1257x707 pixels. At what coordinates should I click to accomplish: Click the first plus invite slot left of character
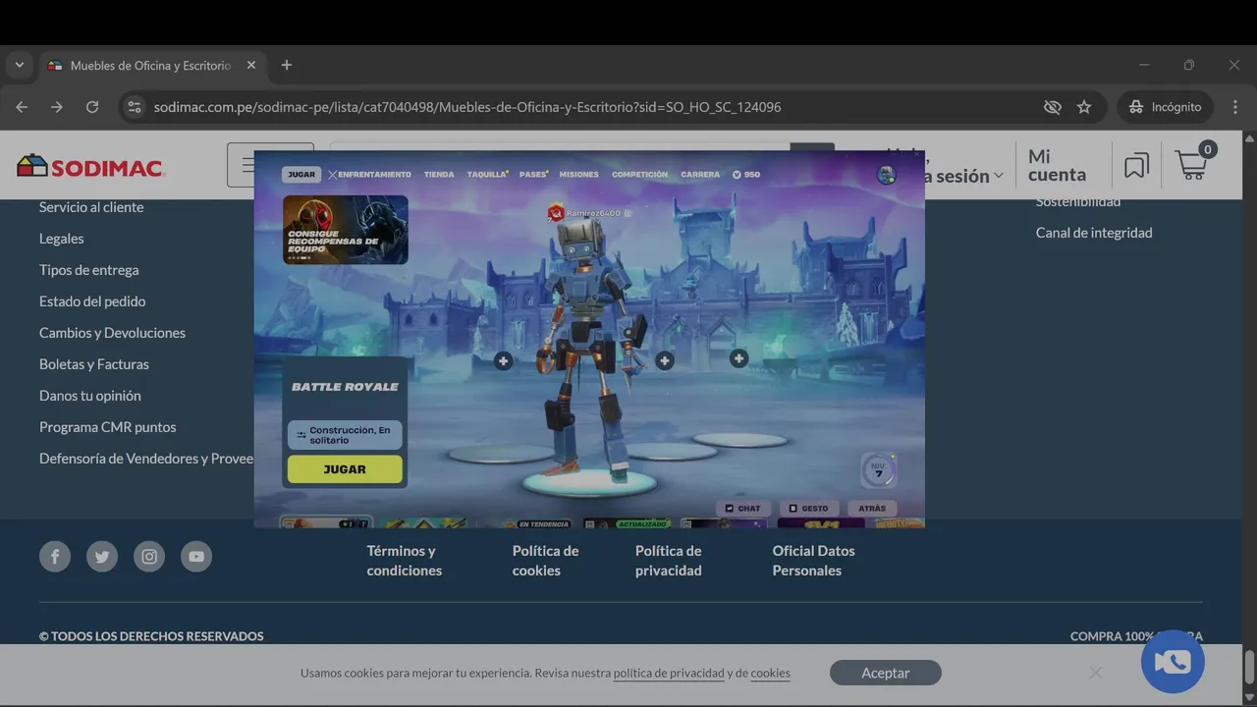(503, 361)
